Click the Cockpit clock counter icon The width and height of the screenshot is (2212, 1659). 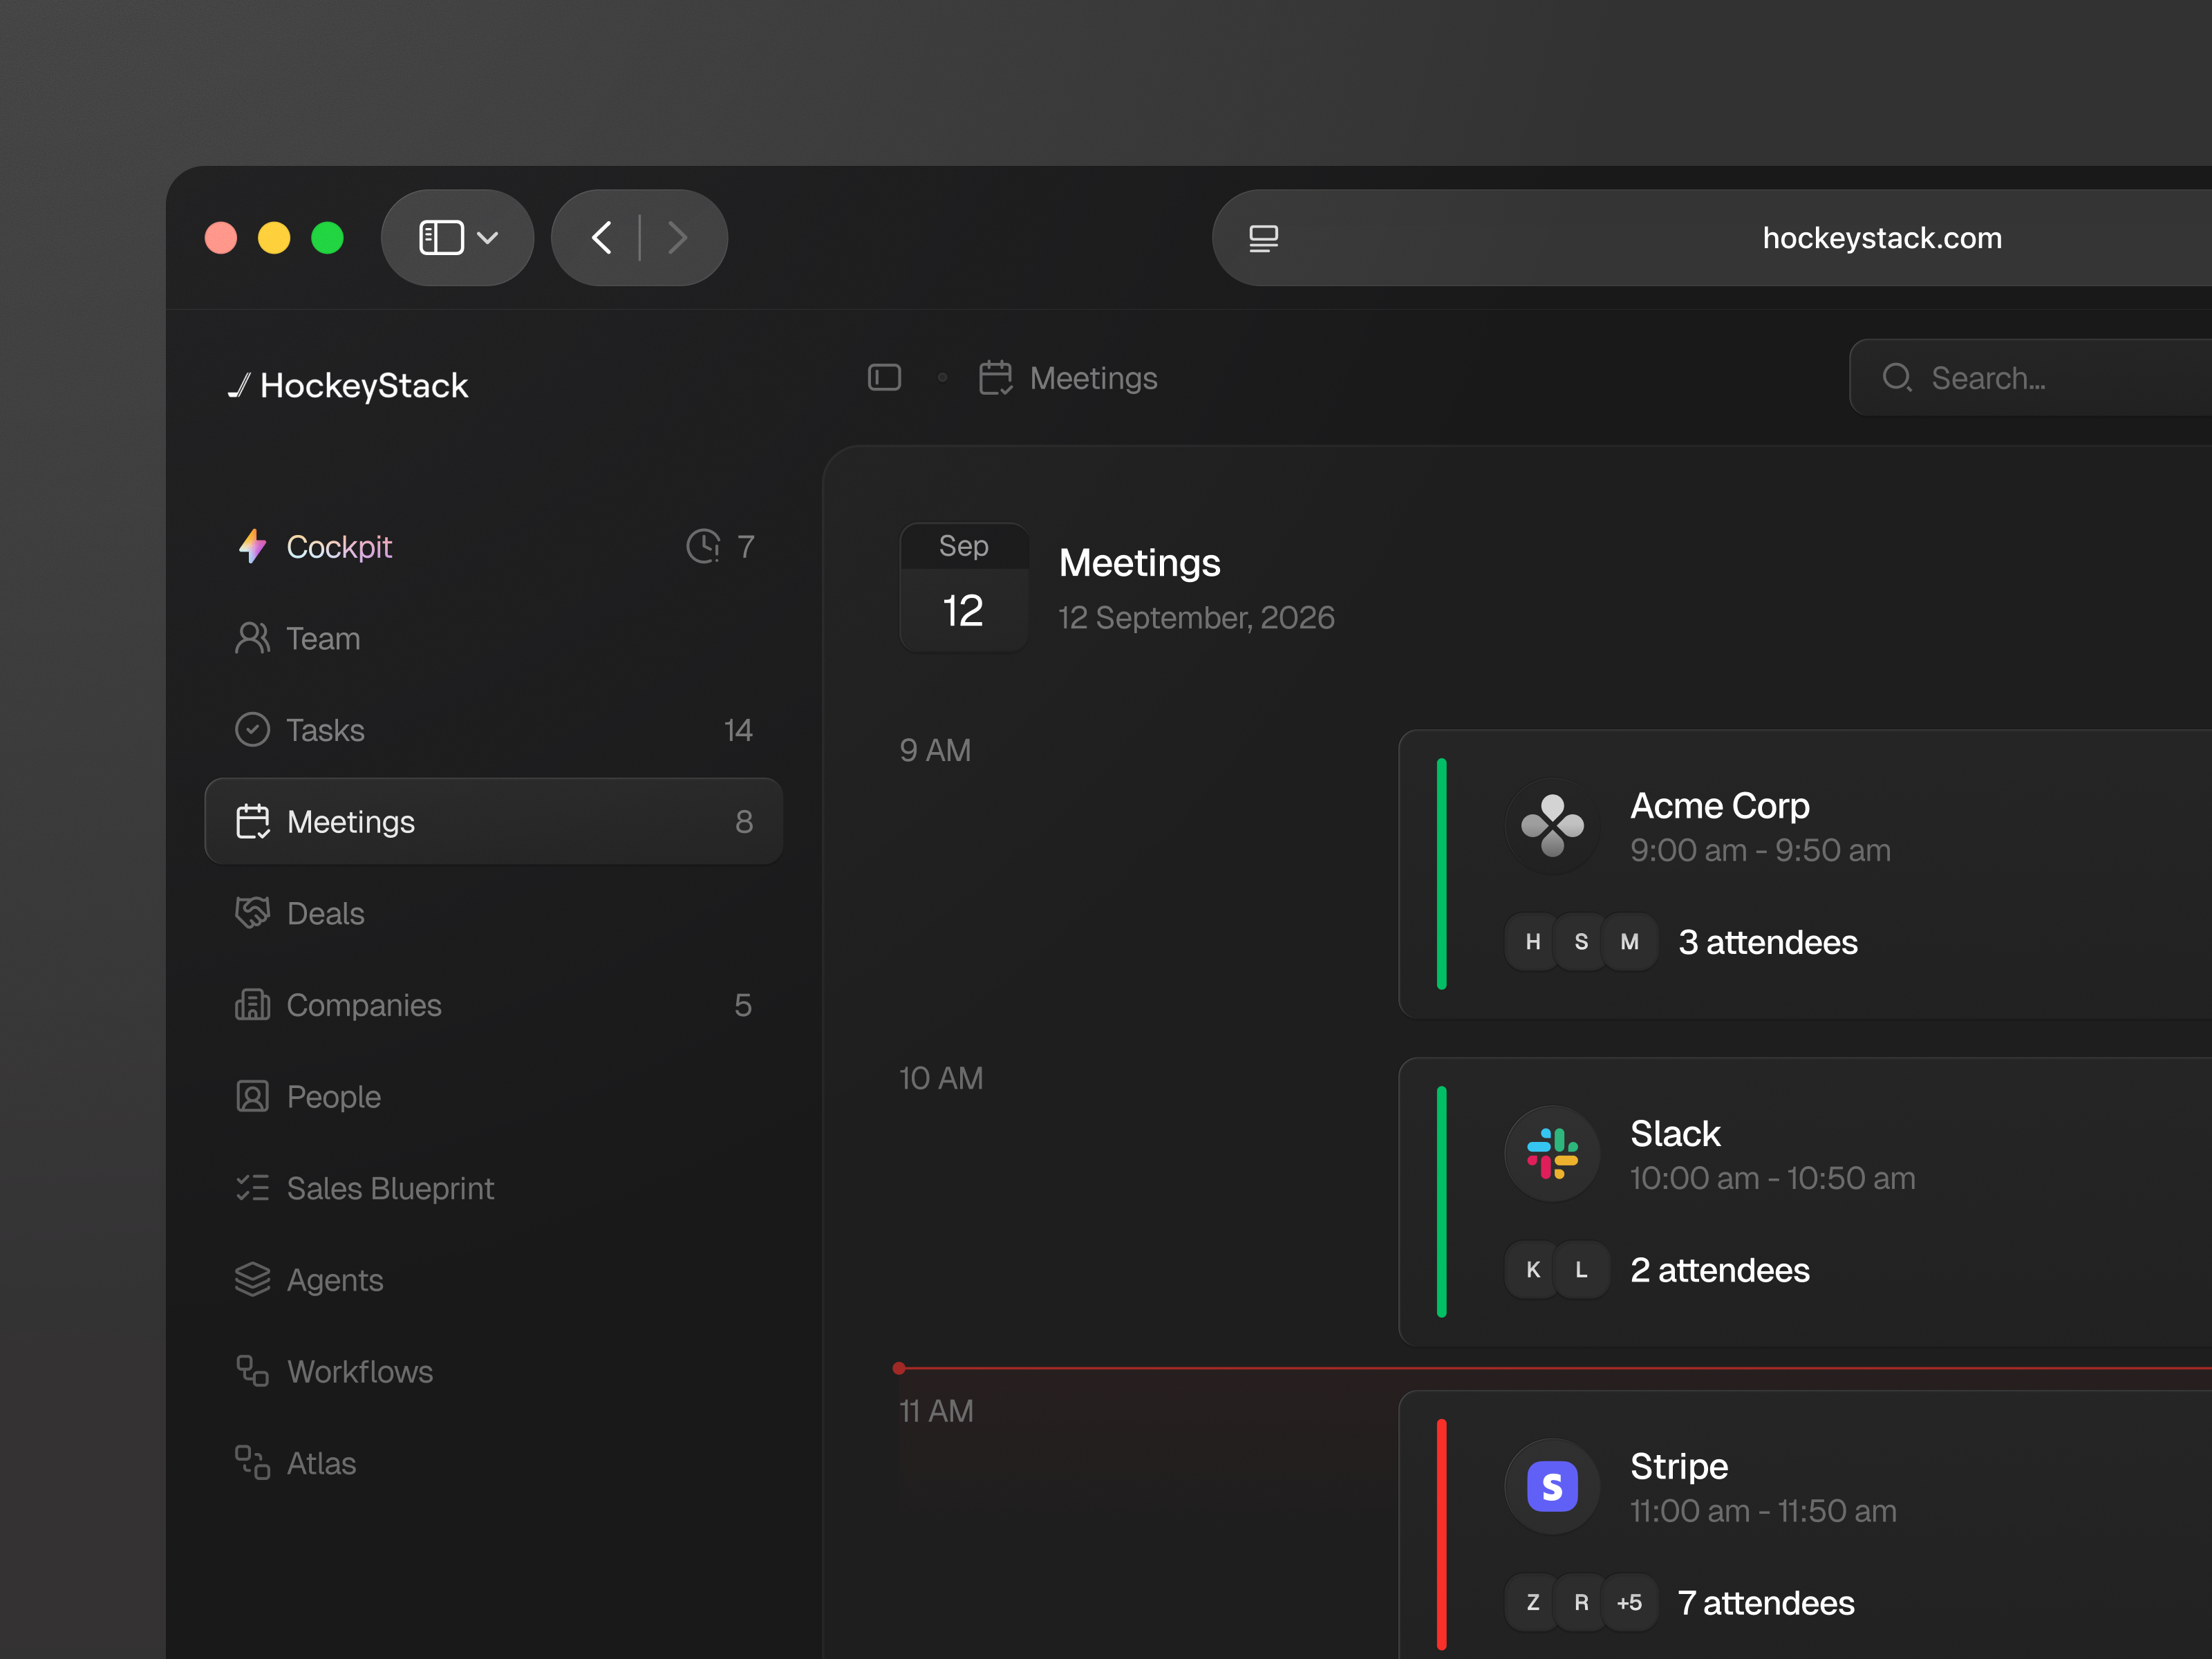703,546
